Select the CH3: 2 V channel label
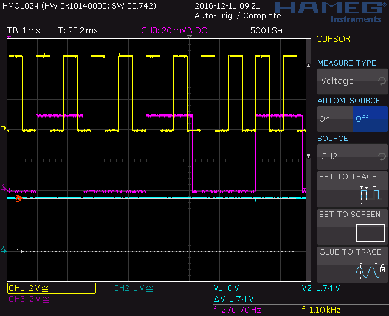 point(29,300)
